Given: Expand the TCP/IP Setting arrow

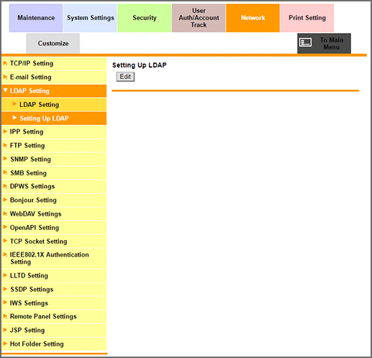Looking at the screenshot, I should point(5,63).
